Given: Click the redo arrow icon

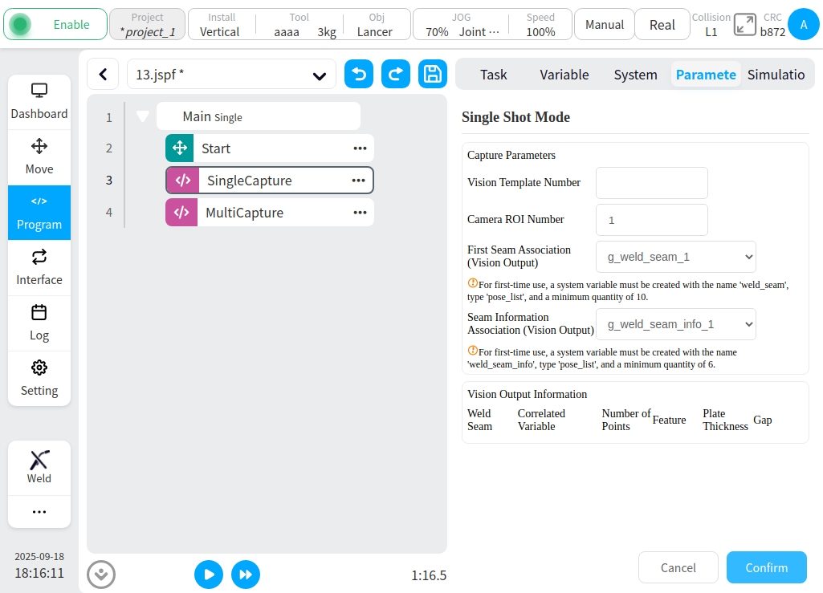Looking at the screenshot, I should click(x=396, y=75).
